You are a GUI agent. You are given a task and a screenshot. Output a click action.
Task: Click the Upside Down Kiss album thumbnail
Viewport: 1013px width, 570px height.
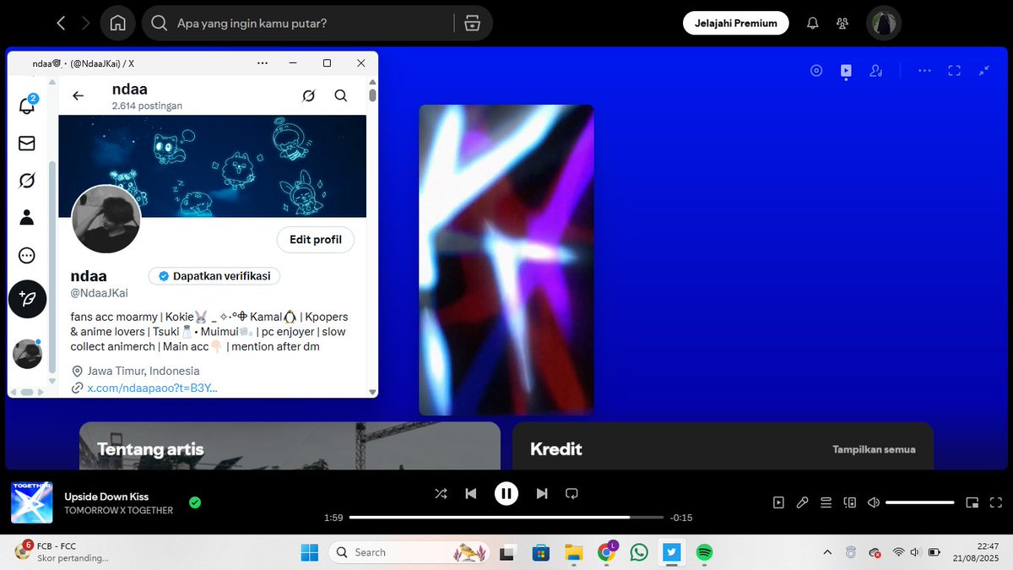[x=32, y=502]
